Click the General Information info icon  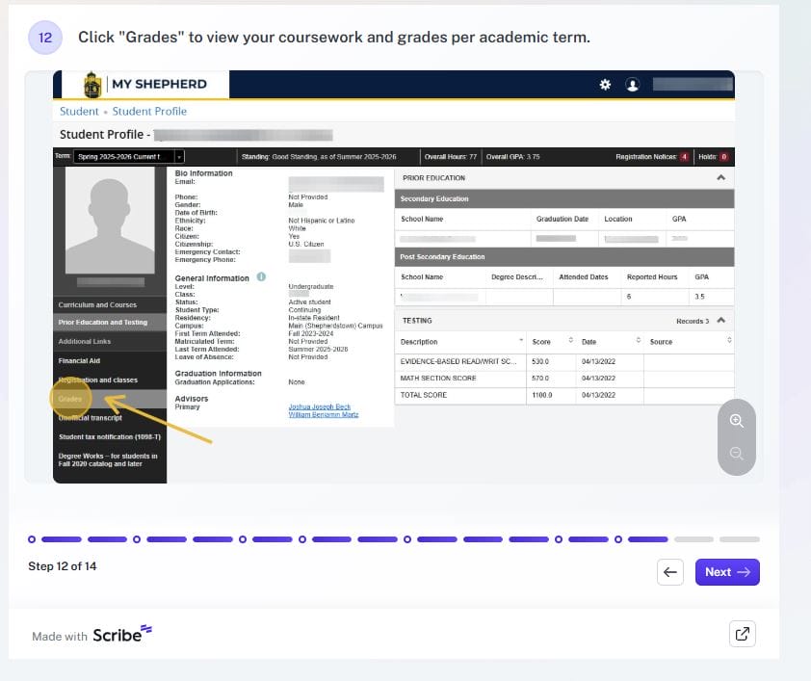tap(261, 277)
